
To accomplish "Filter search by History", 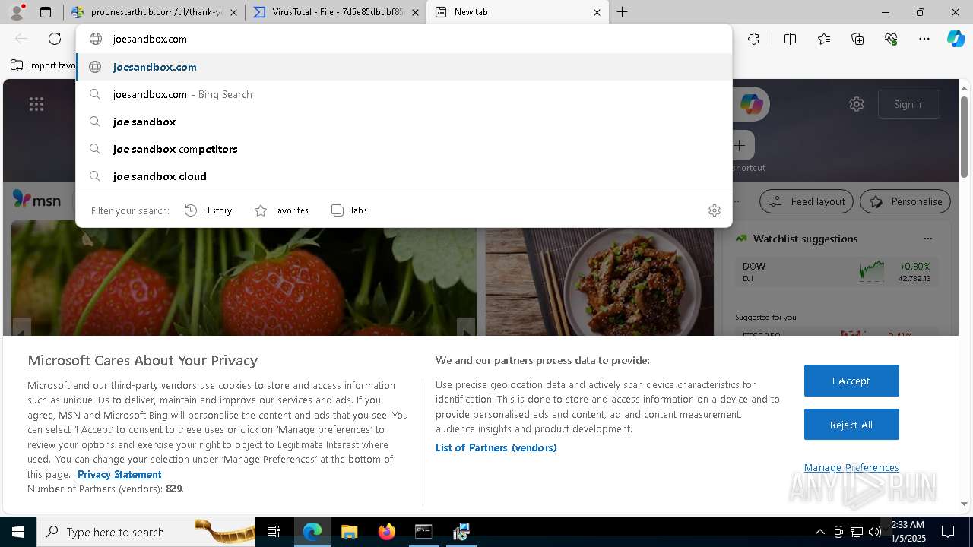I will [x=208, y=210].
